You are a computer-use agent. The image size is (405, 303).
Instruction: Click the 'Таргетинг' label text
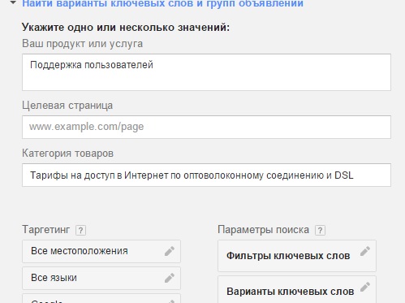[x=46, y=230]
